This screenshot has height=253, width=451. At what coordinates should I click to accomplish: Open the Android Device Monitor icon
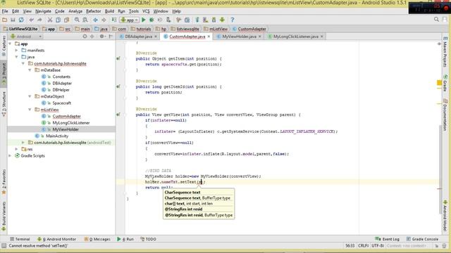222,20
